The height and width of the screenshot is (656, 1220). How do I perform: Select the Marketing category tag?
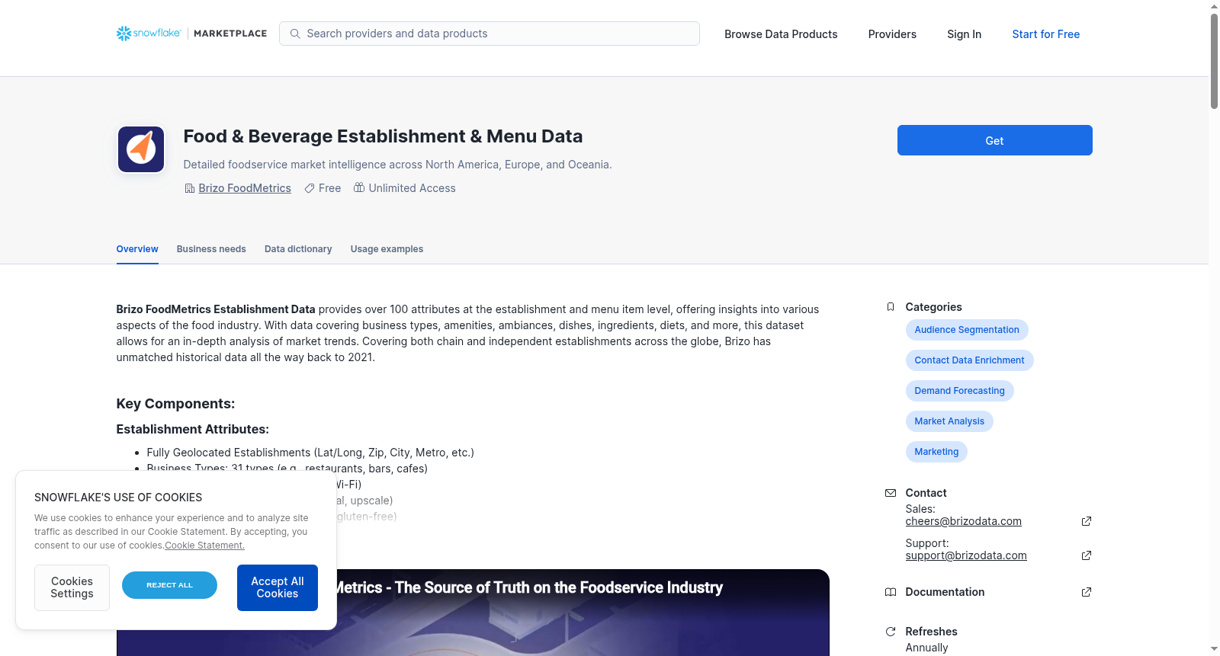pos(936,452)
